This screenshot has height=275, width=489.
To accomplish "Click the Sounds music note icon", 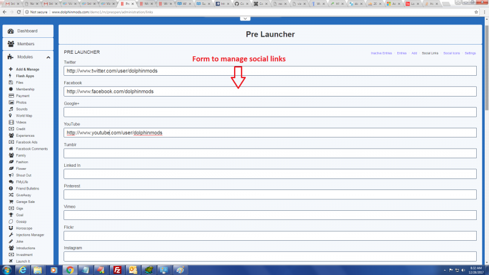I will pyautogui.click(x=11, y=109).
